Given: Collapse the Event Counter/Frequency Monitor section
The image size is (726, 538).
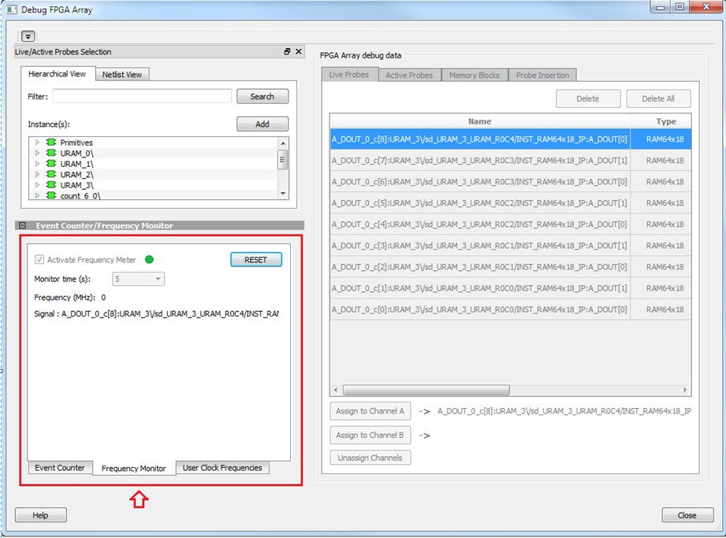Looking at the screenshot, I should click(23, 226).
